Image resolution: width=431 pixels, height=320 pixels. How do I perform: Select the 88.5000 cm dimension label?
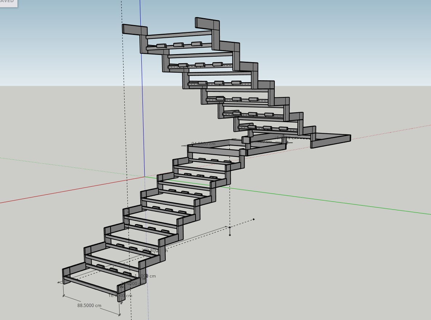pos(89,305)
